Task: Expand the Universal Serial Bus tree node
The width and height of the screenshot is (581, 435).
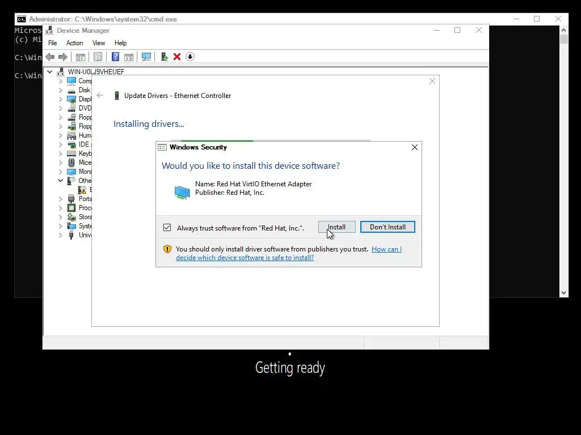Action: [60, 235]
